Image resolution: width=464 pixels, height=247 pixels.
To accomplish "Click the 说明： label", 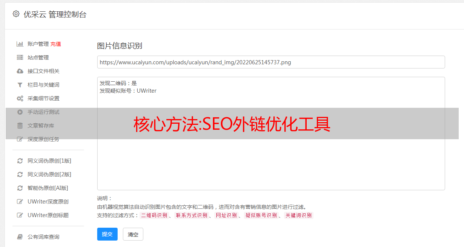I will pyautogui.click(x=104, y=198).
